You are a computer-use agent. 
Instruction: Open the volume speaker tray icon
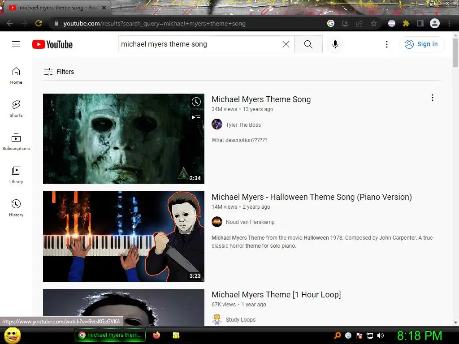click(x=381, y=335)
